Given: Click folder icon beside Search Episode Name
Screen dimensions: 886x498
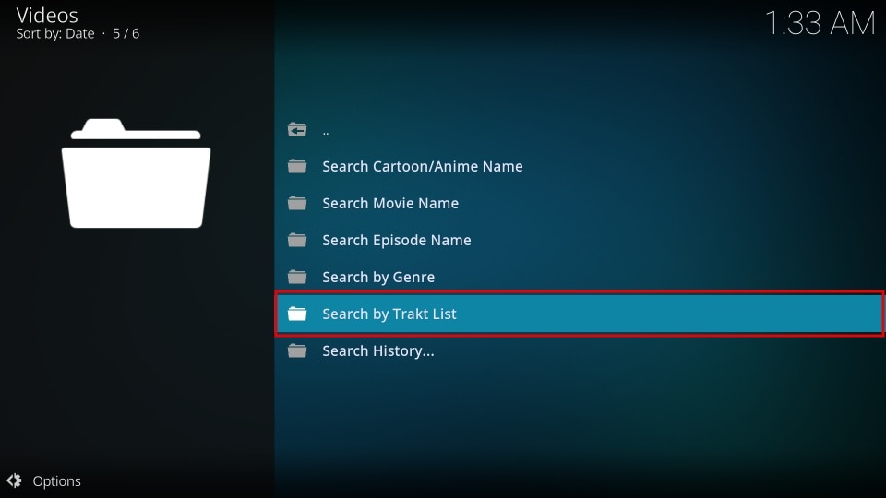Looking at the screenshot, I should coord(296,240).
